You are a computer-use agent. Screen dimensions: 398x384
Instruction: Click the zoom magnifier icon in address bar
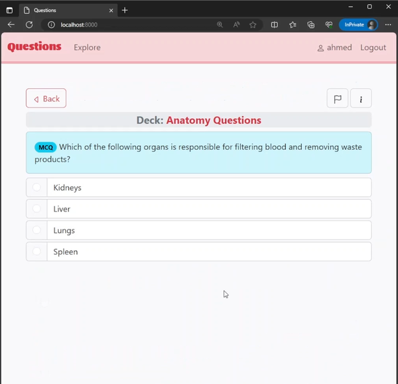click(220, 25)
